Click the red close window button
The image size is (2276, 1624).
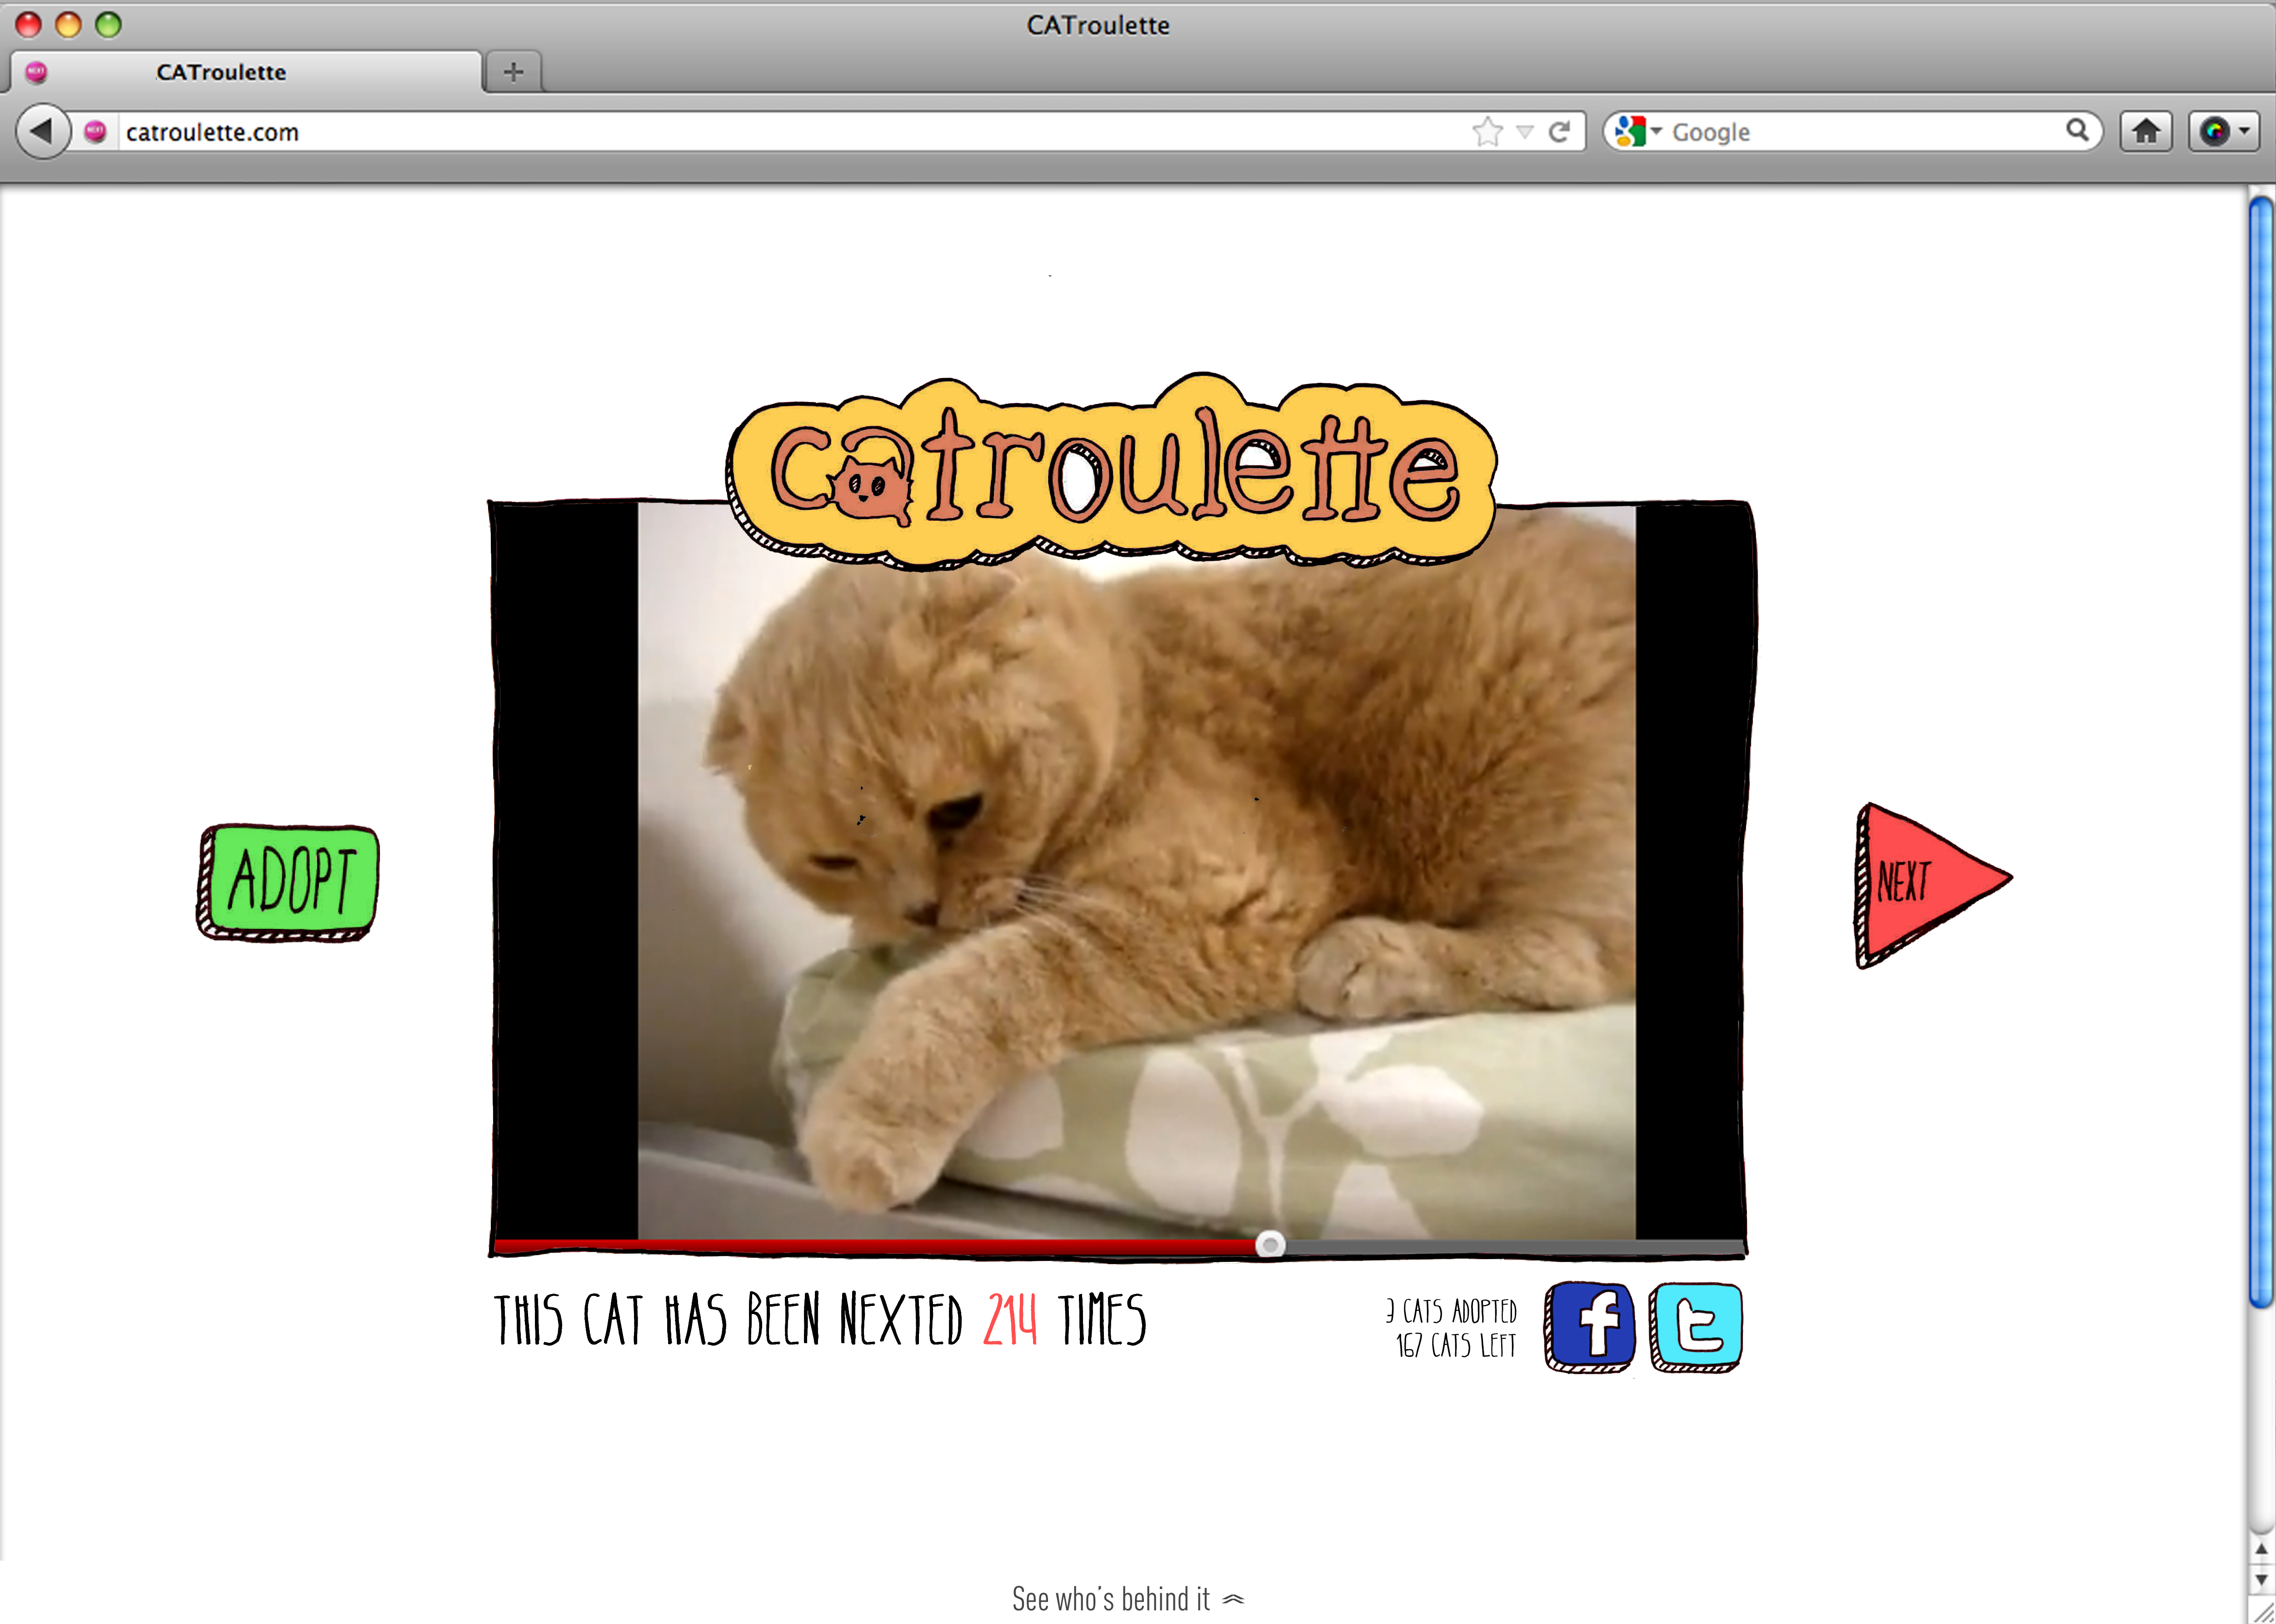coord(28,24)
